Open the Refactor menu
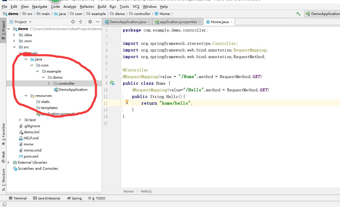The height and width of the screenshot is (207, 340). (x=87, y=6)
